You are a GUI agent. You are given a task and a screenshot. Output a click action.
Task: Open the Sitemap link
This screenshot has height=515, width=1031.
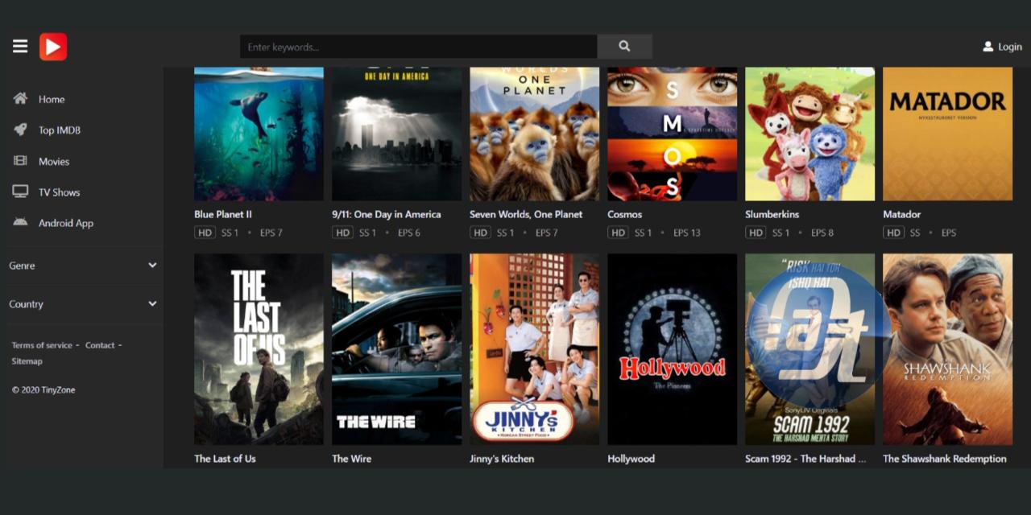[x=27, y=361]
